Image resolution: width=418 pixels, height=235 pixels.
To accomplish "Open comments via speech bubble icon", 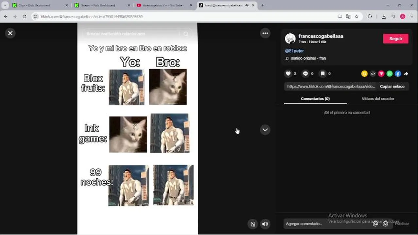I will [x=305, y=74].
